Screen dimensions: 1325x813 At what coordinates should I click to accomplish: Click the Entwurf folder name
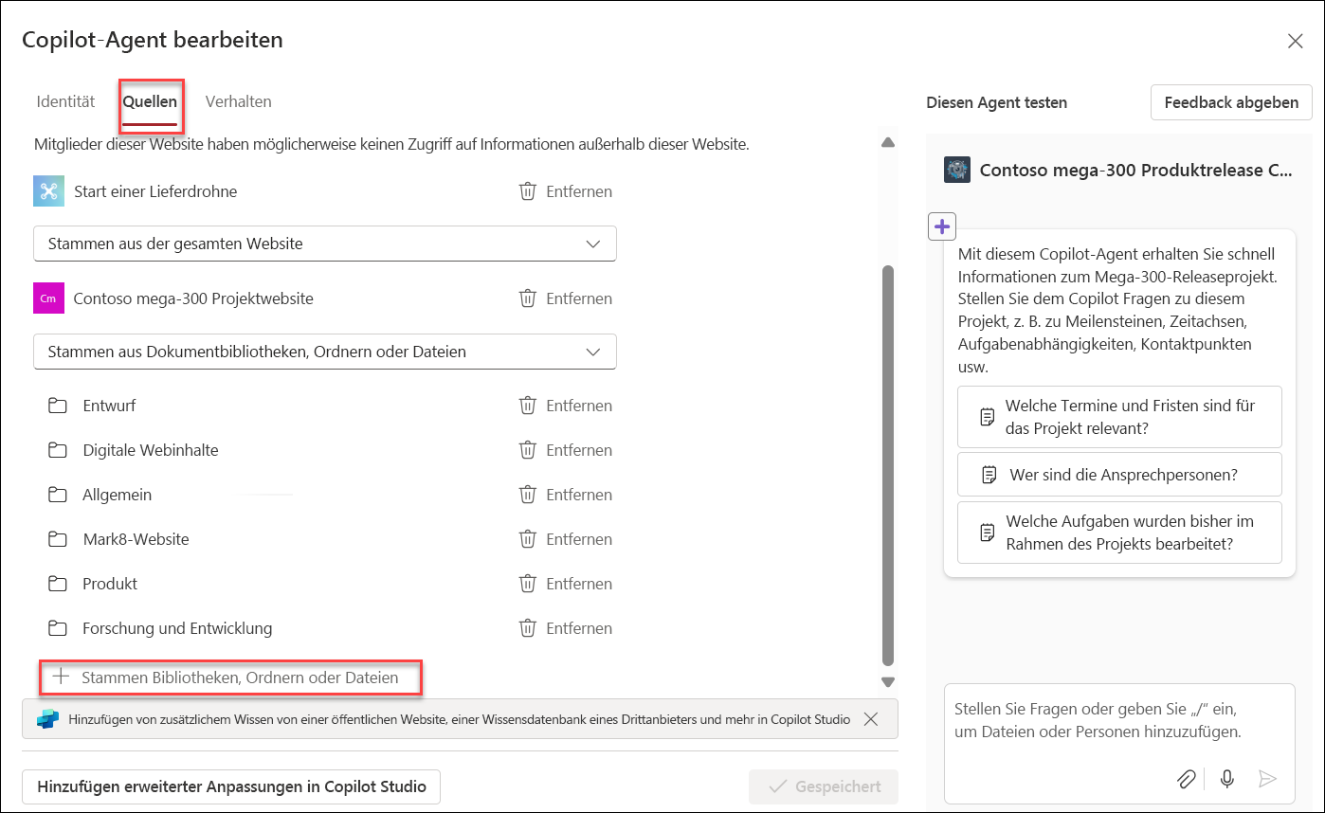tap(109, 406)
